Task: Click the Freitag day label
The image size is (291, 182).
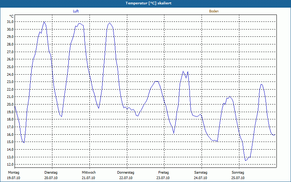Action: pyautogui.click(x=163, y=173)
